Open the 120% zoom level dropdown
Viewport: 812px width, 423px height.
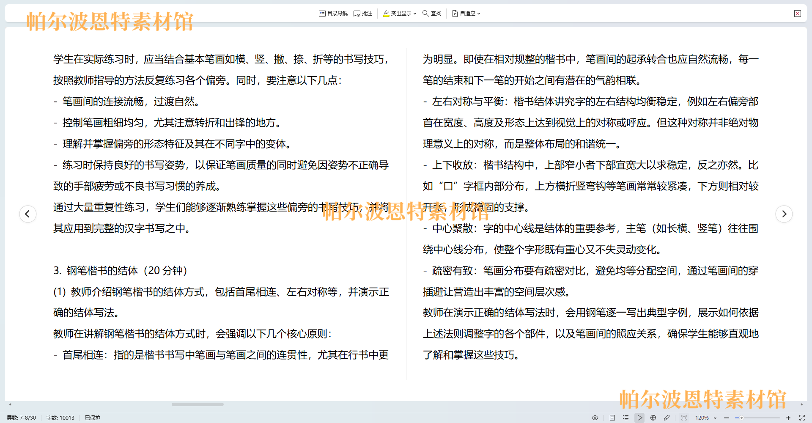pos(706,418)
